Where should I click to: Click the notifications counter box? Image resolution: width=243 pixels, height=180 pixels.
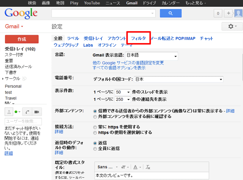tap(218, 14)
